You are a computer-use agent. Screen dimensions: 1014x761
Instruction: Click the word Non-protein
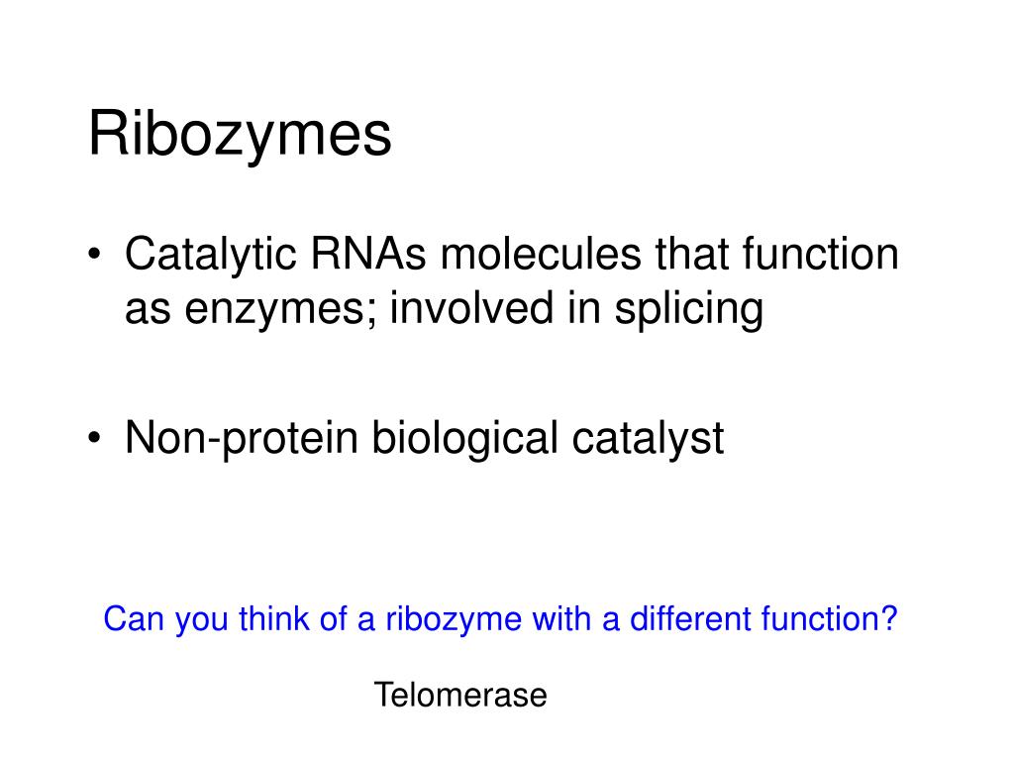[242, 440]
